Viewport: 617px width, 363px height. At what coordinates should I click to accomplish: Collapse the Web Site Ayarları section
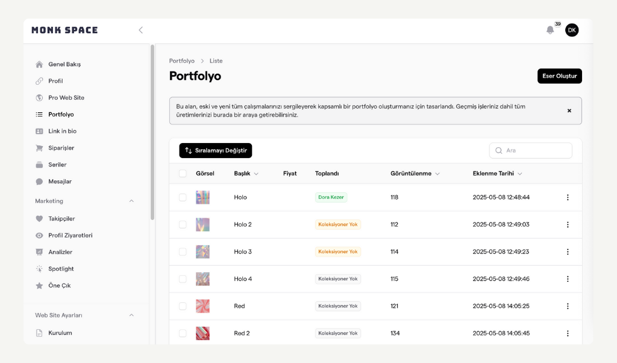tap(131, 316)
